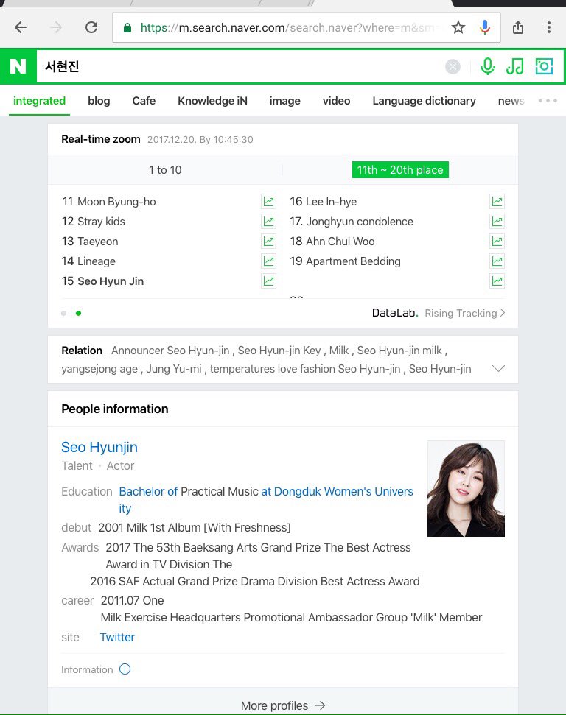Expand the Relation keywords chevron
566x715 pixels.
pyautogui.click(x=498, y=368)
